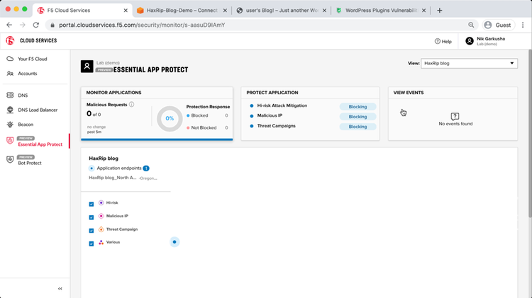The image size is (532, 298).
Task: Go back in browser history
Action: pyautogui.click(x=9, y=25)
